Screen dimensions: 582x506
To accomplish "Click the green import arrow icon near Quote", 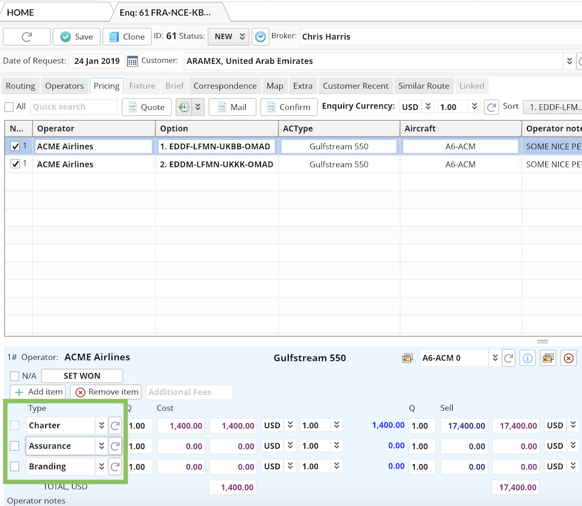I will pyautogui.click(x=184, y=107).
